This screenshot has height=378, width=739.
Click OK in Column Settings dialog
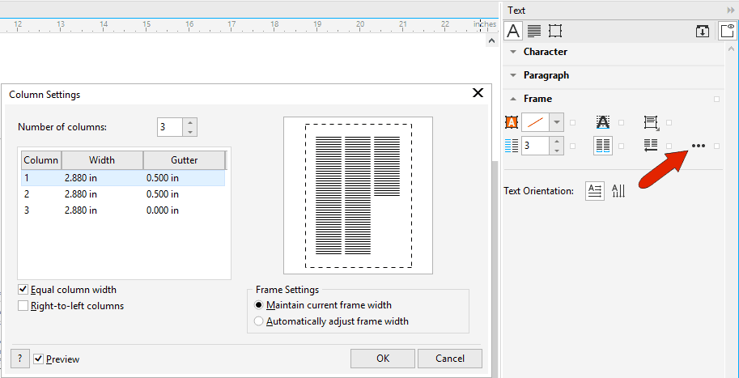point(383,359)
